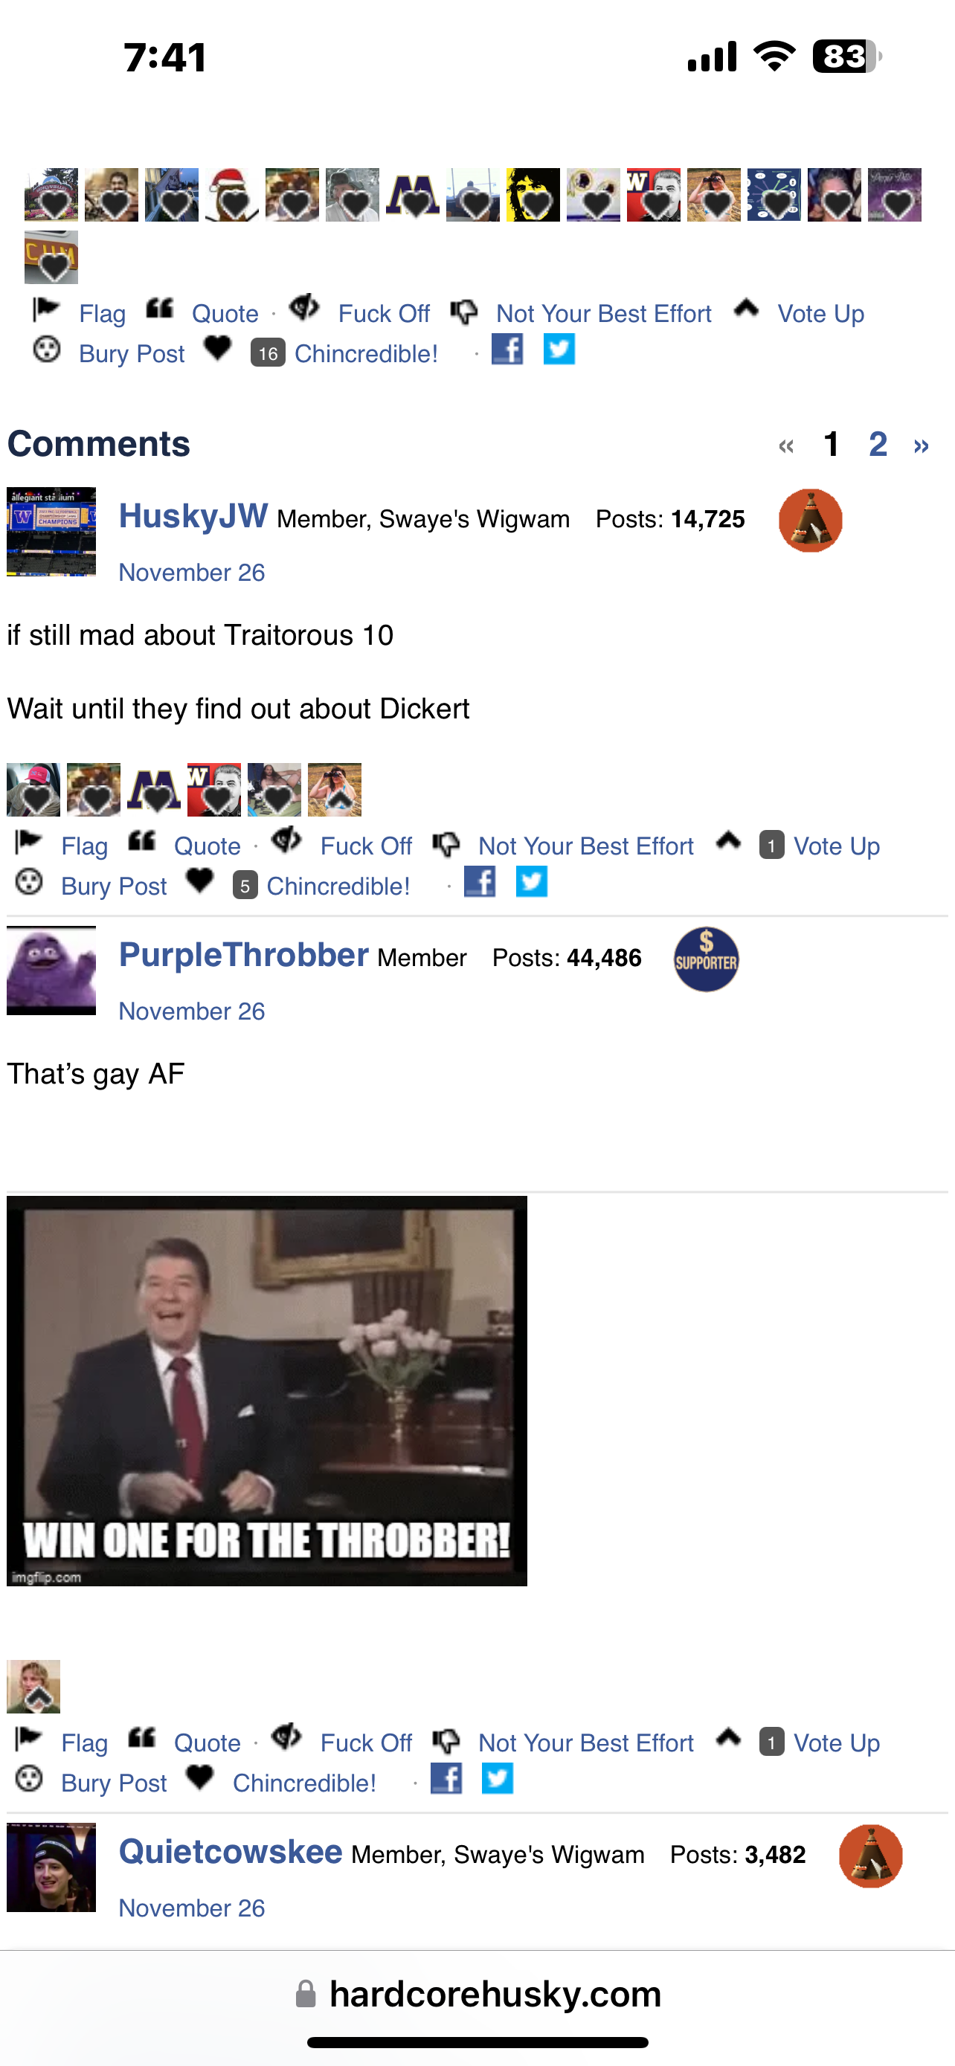Tweet PurpleThrobber's comment via Twitter icon
The image size is (955, 2066).
(497, 1778)
